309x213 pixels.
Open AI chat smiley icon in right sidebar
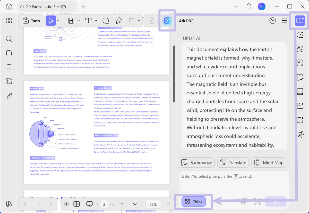coord(300,35)
